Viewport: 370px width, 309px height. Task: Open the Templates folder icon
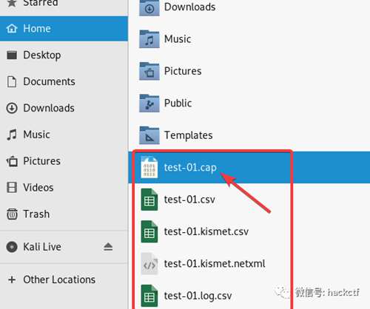coord(149,135)
